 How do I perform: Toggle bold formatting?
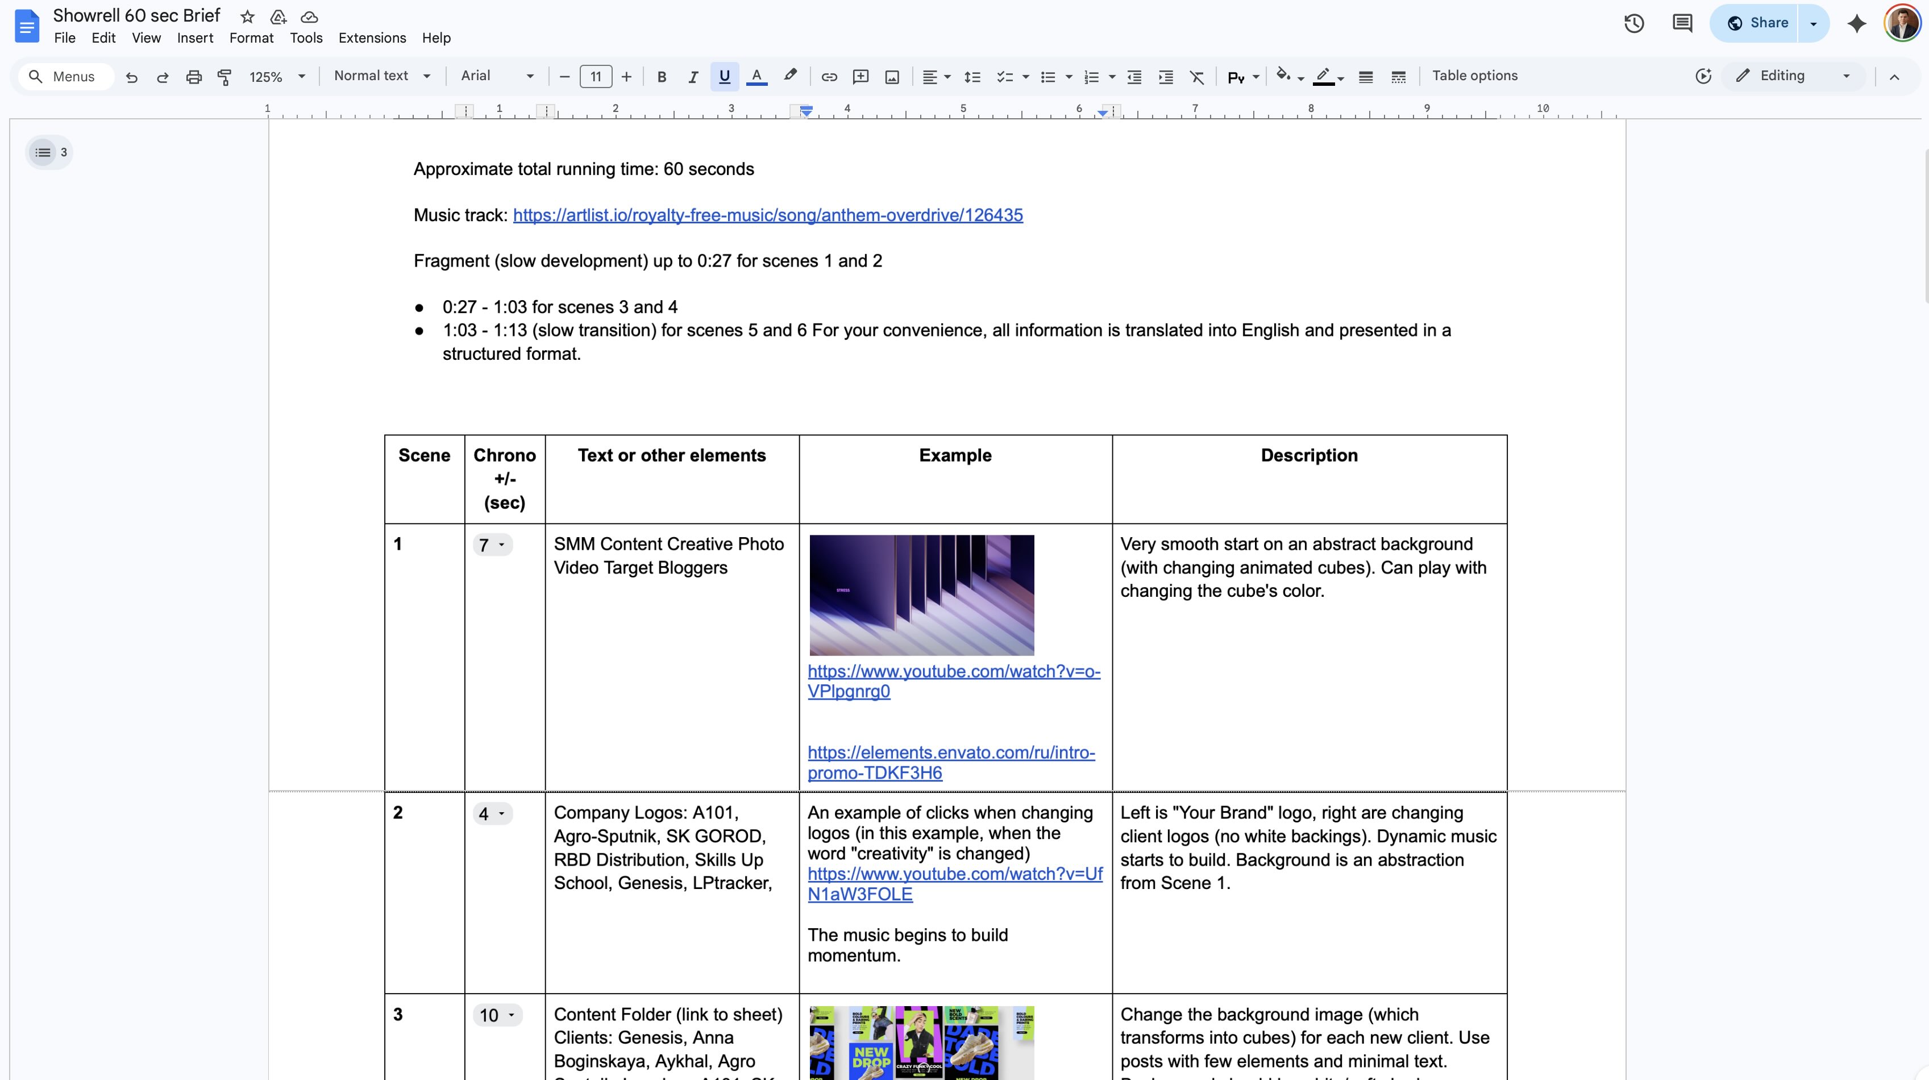[661, 76]
